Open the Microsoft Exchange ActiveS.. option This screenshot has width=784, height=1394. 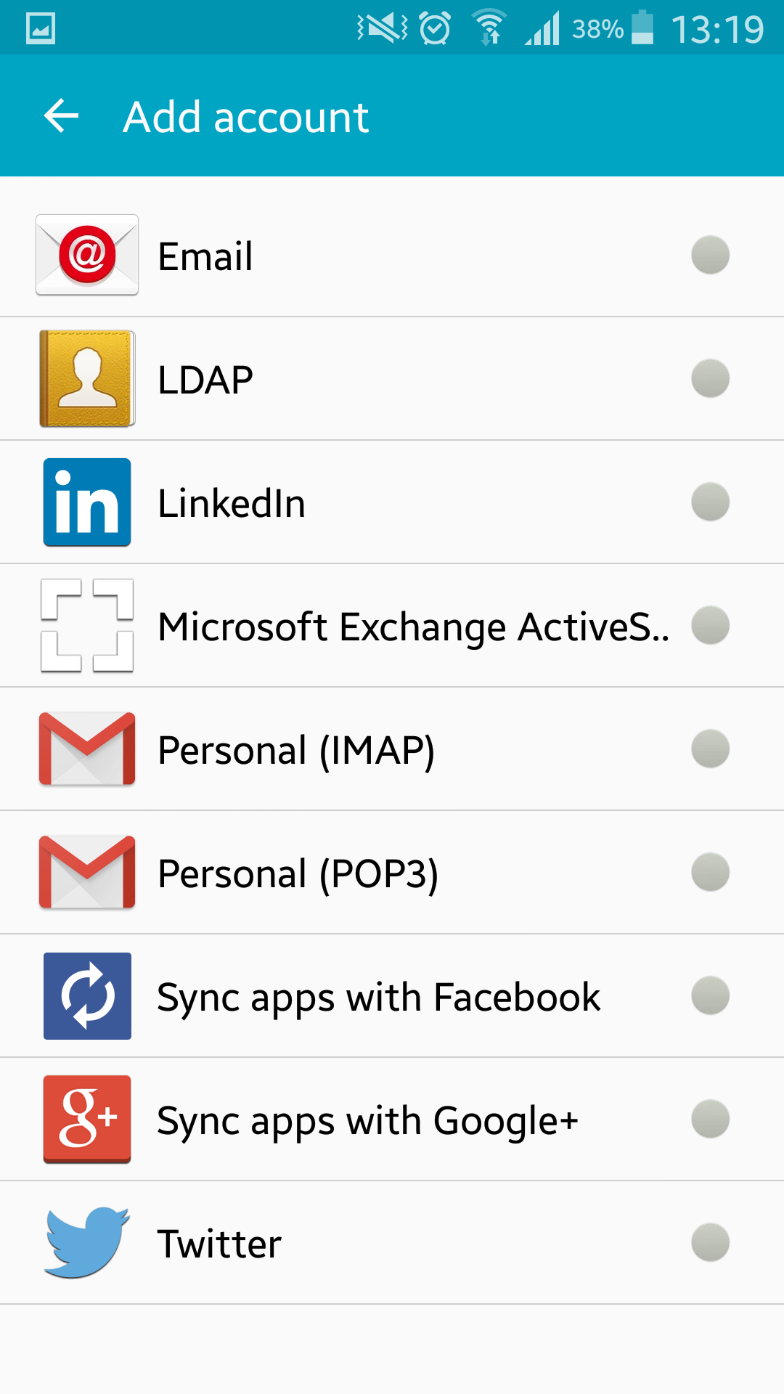[392, 625]
